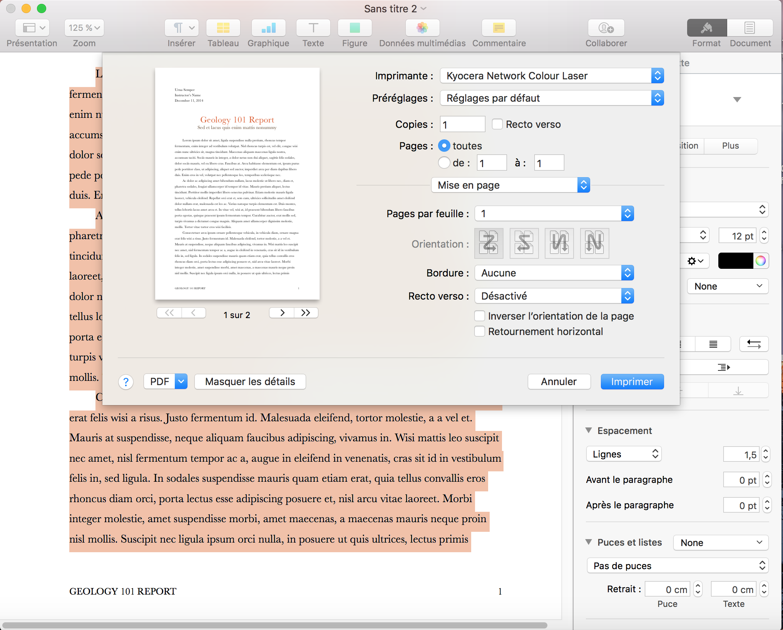Enable the Recto verso checkbox beside Copies
The image size is (783, 630).
[x=497, y=124]
